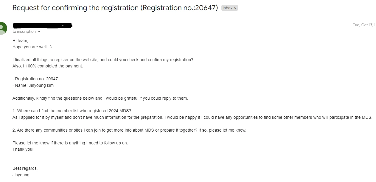Image resolution: width=376 pixels, height=182 pixels.
Task: Click 'Hope you are well. :)' line
Action: tap(32, 47)
